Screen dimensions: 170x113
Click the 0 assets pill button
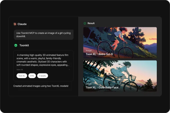click(43, 76)
